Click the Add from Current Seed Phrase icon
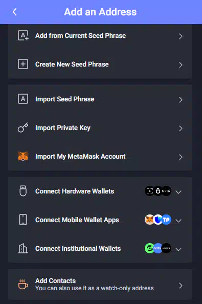The width and height of the screenshot is (202, 304). 23,35
